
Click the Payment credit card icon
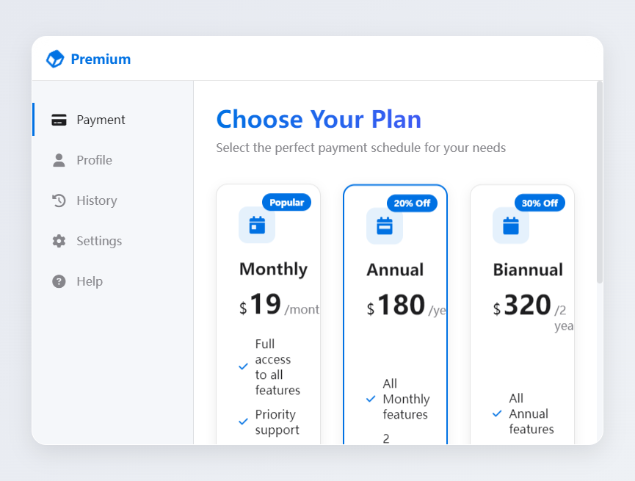point(59,120)
